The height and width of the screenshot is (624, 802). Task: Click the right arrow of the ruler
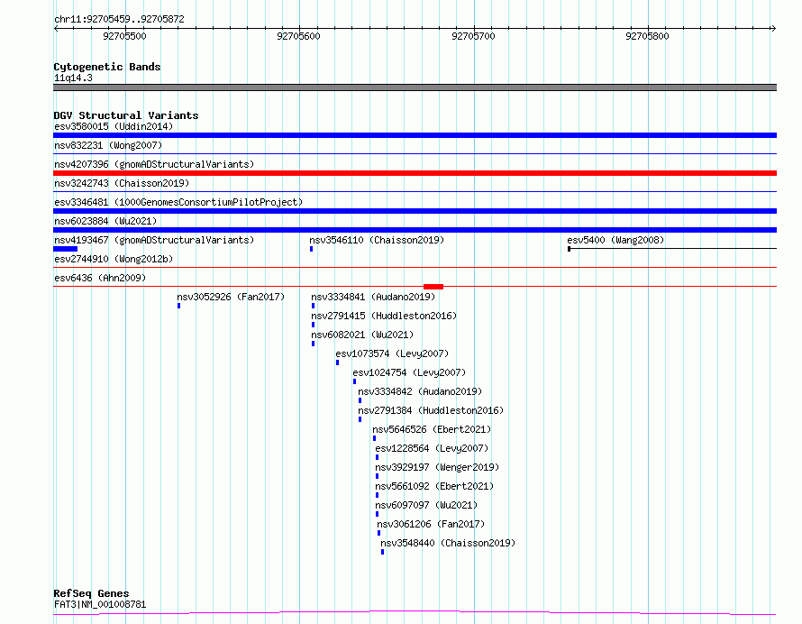tap(773, 29)
